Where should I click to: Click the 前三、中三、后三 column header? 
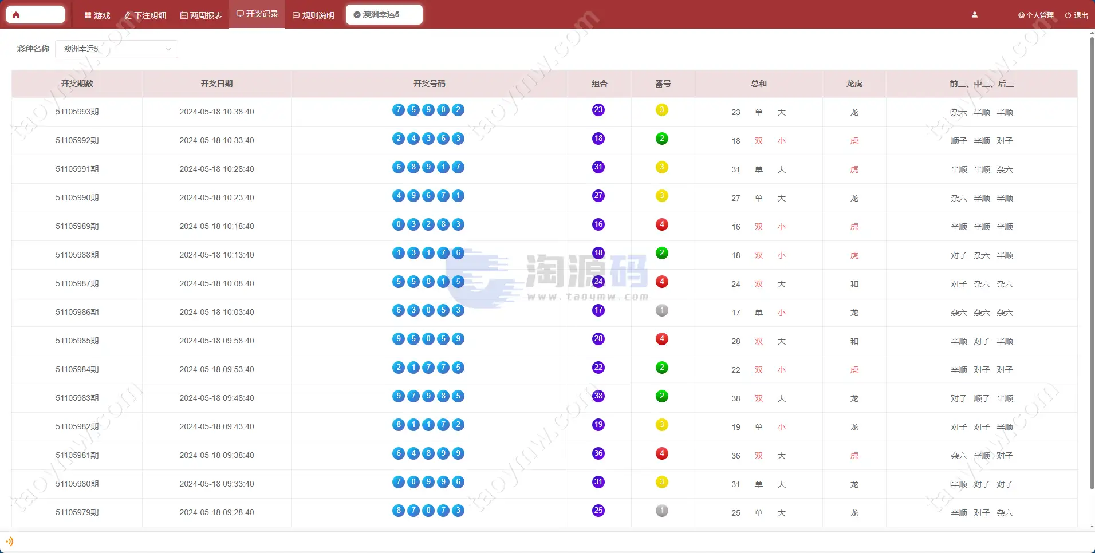click(982, 84)
